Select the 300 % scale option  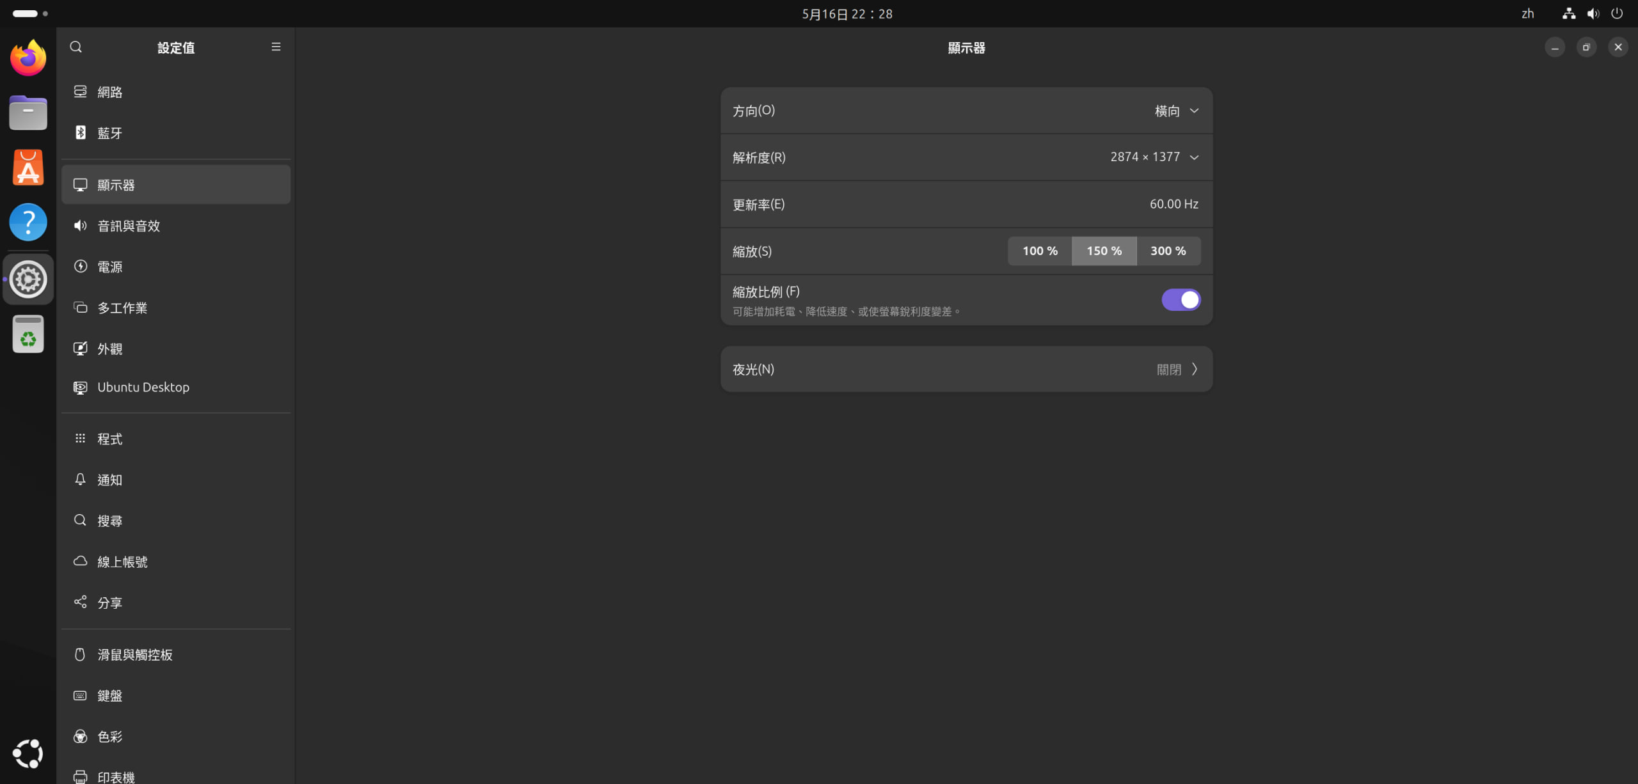pos(1168,251)
